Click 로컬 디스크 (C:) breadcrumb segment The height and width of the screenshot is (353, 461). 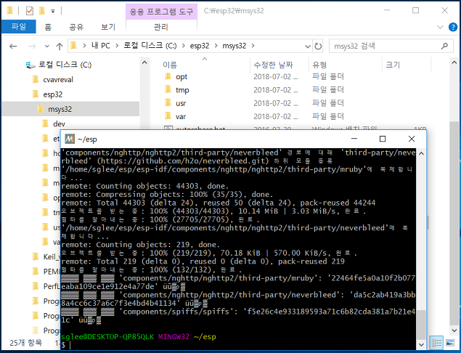(150, 46)
